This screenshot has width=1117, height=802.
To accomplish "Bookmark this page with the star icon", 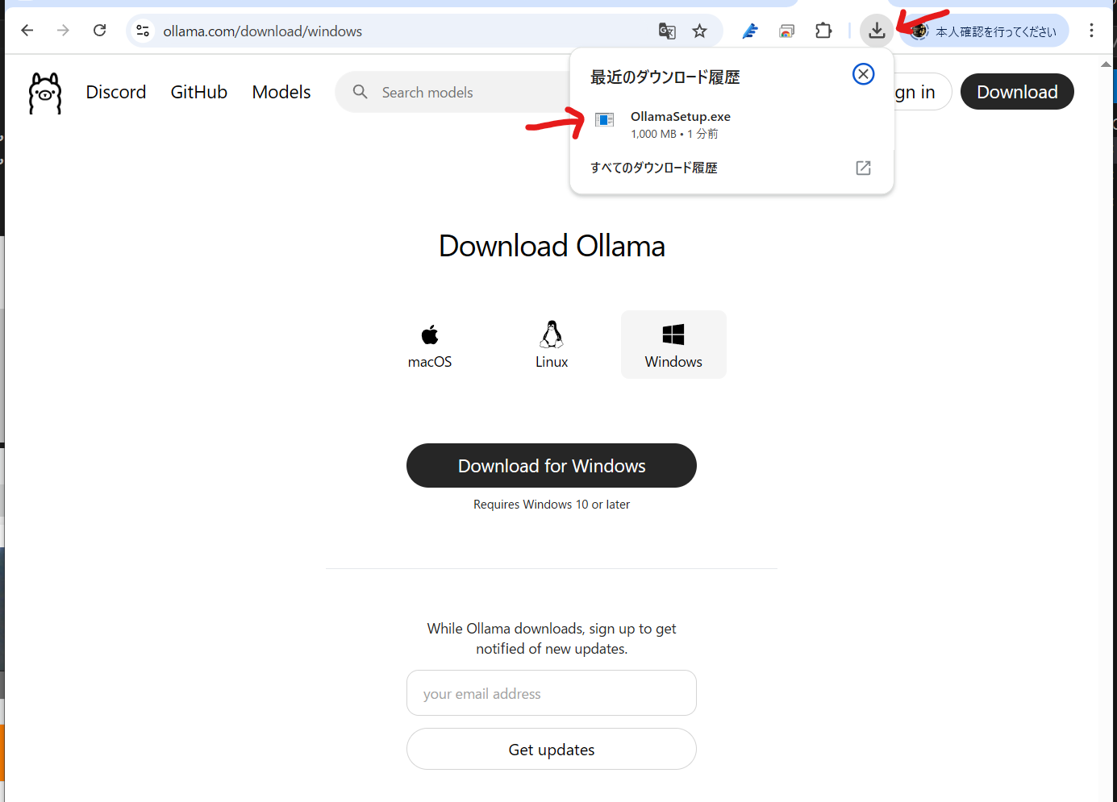I will tap(699, 31).
